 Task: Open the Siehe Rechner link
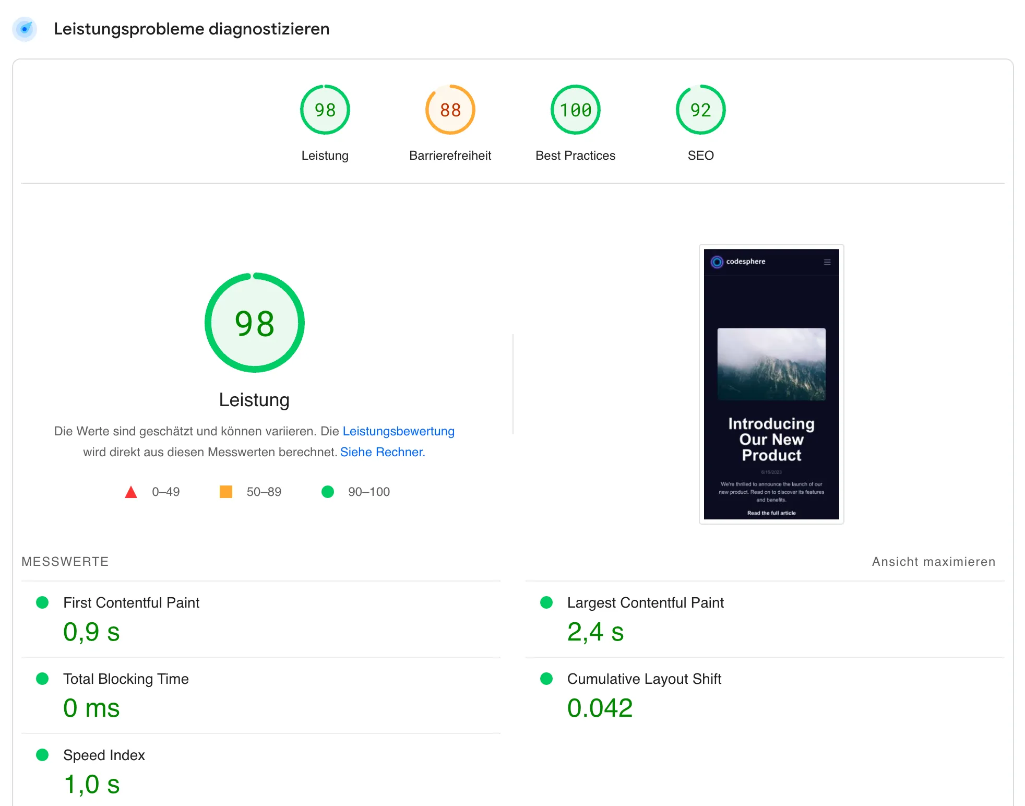pos(383,452)
